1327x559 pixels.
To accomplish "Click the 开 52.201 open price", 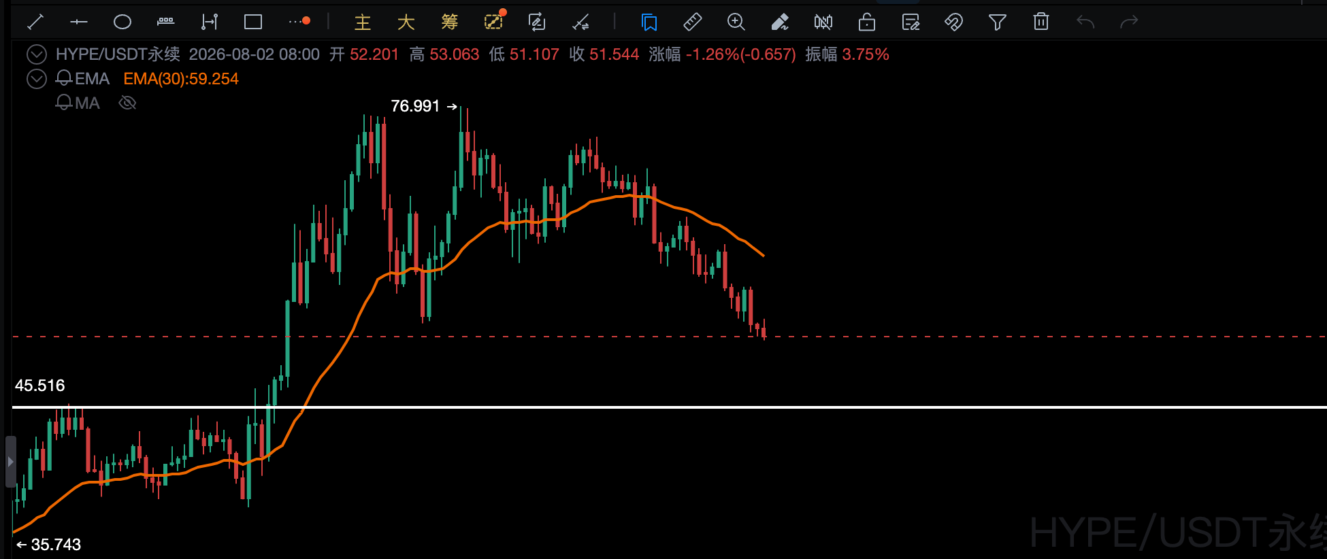I will point(364,54).
